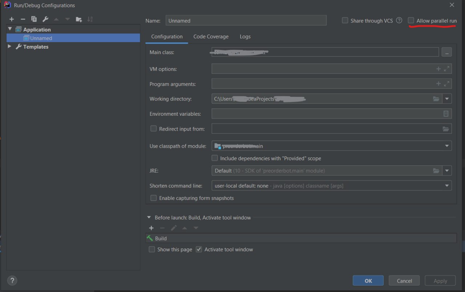The height and width of the screenshot is (292, 465).
Task: Click the Name input field
Action: tap(246, 21)
